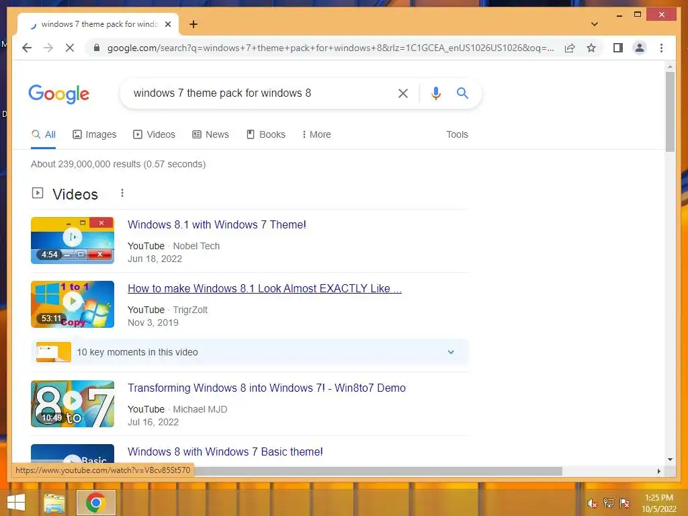This screenshot has height=516, width=688.
Task: Select the All results tab
Action: coord(44,134)
